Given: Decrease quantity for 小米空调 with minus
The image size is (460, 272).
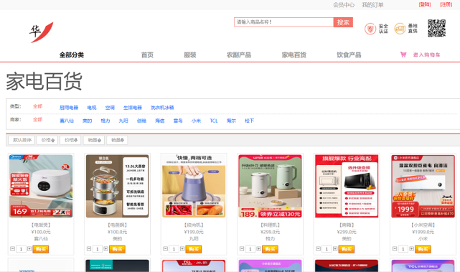Looking at the screenshot, I should click(x=395, y=248).
